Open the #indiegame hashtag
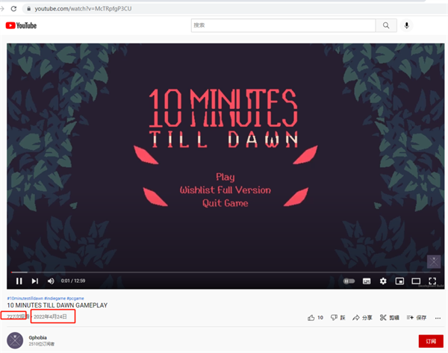Screen dimensions: 448x353 point(55,299)
